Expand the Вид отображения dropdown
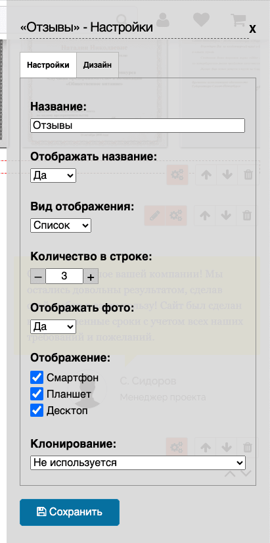Screen dimensions: 270x543 [x=60, y=225]
